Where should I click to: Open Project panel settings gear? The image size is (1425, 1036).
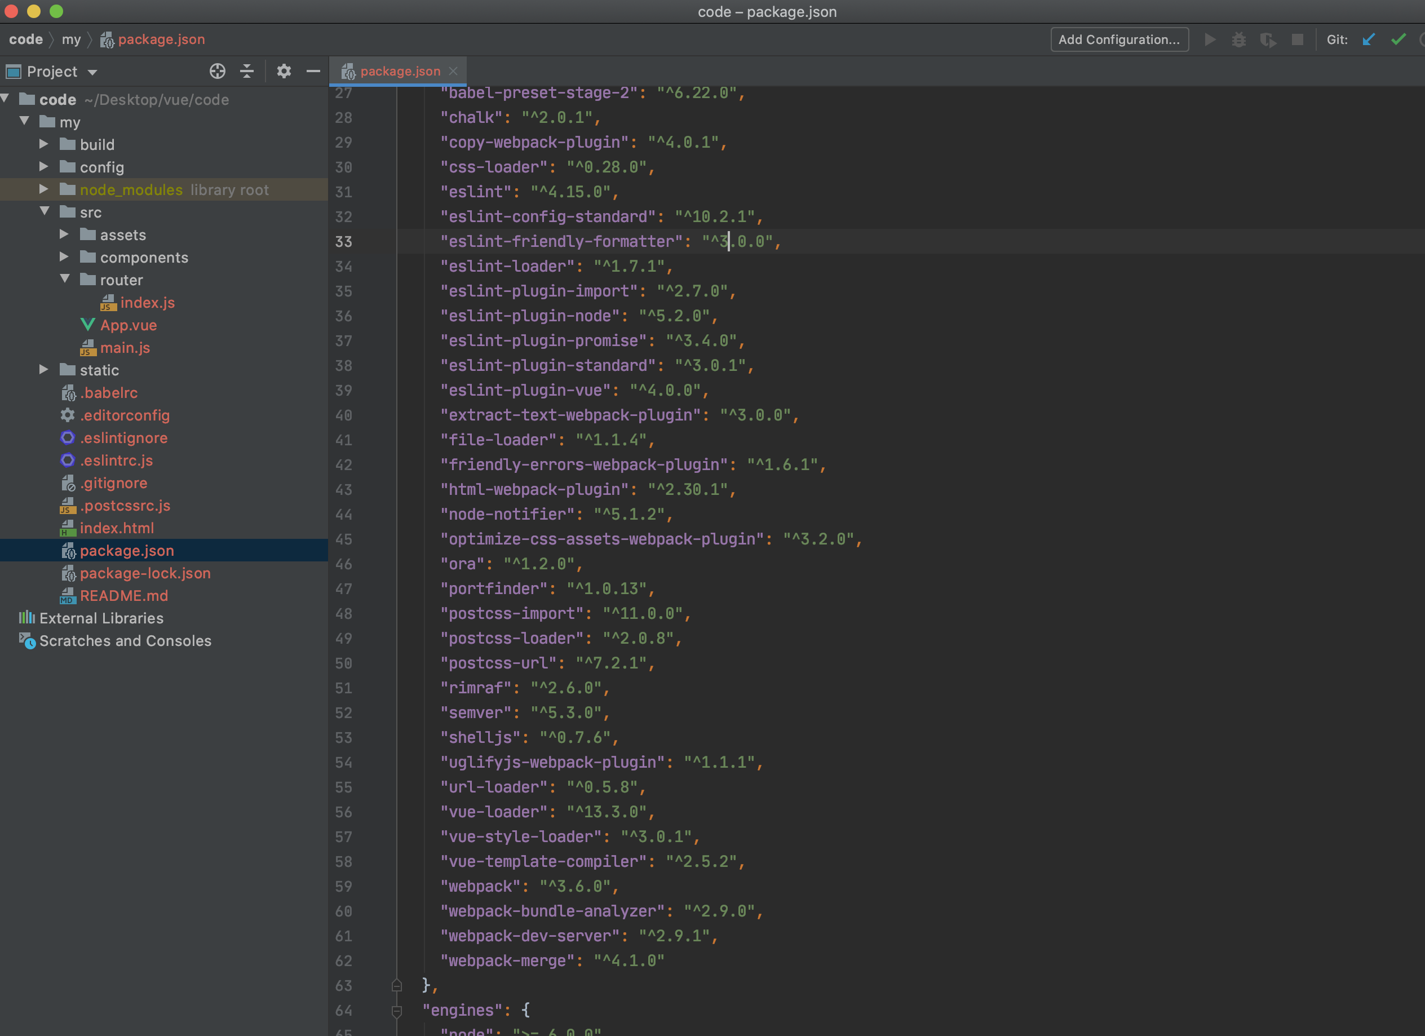click(284, 72)
